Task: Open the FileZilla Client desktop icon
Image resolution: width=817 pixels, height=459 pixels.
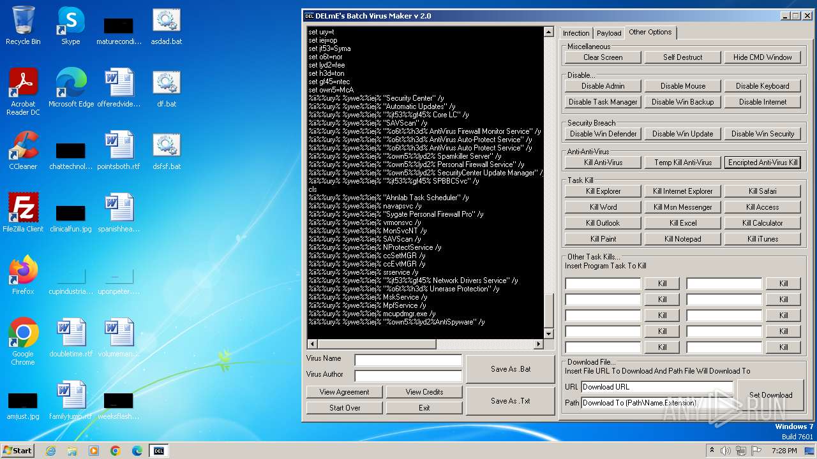Action: coord(23,212)
